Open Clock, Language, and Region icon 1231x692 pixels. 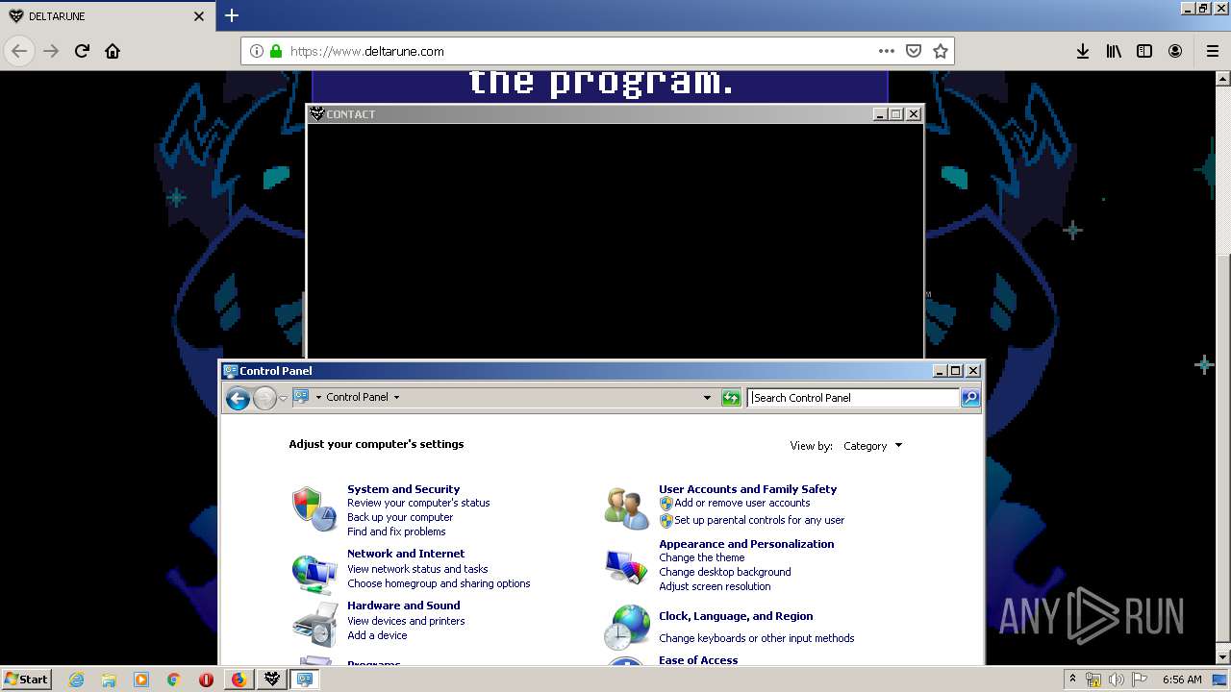[x=626, y=628]
